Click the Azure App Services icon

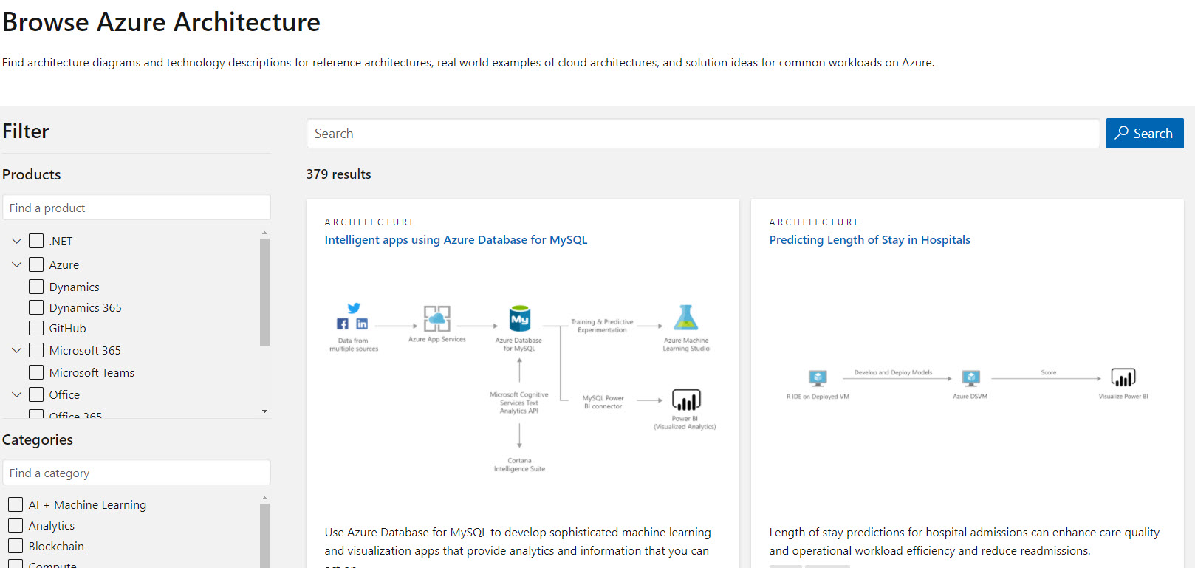coord(437,318)
